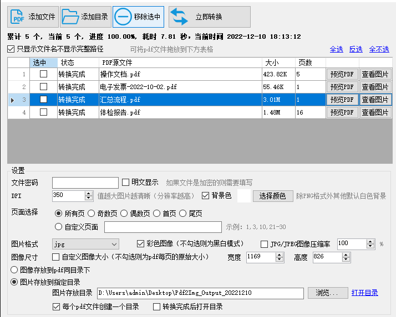Click the white background color swatch
Screen dimensions: 396x317
(x=244, y=196)
